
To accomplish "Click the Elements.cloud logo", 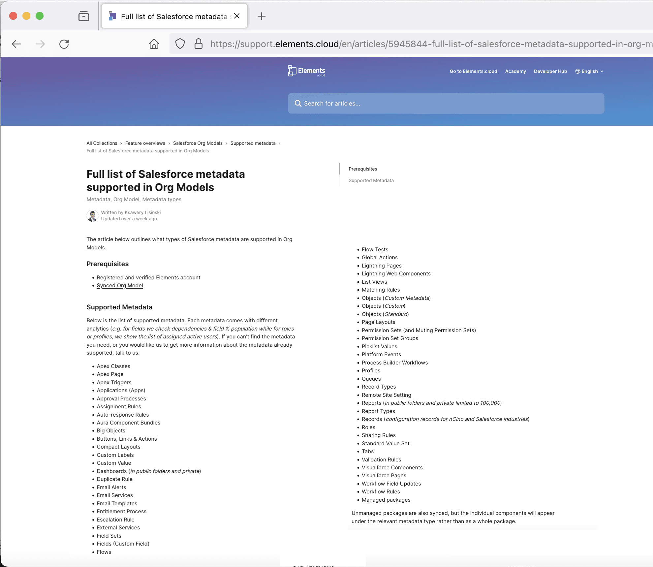I will [x=306, y=71].
